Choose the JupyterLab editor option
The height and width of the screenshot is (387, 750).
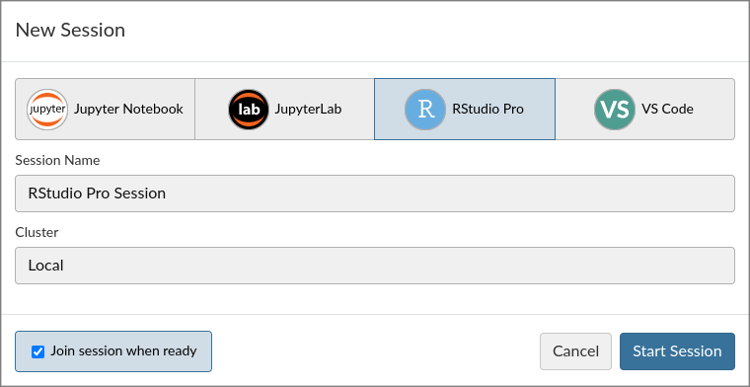[x=284, y=109]
